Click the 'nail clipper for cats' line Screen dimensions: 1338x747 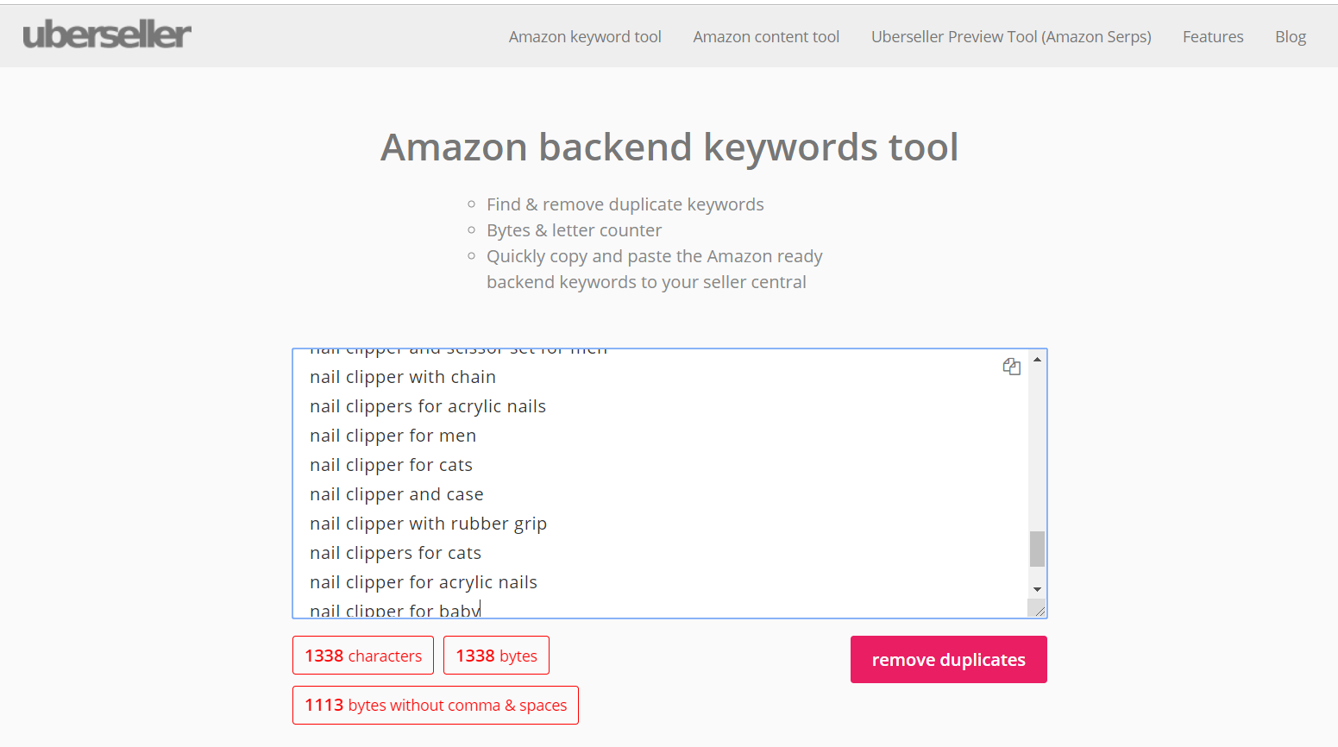click(392, 465)
